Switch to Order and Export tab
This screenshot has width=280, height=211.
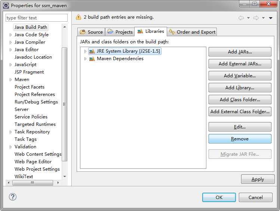point(192,32)
